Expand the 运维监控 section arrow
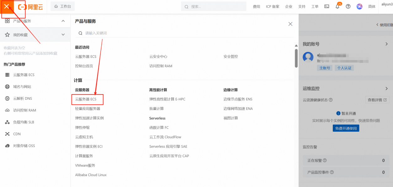The width and height of the screenshot is (393, 187). pos(387,88)
